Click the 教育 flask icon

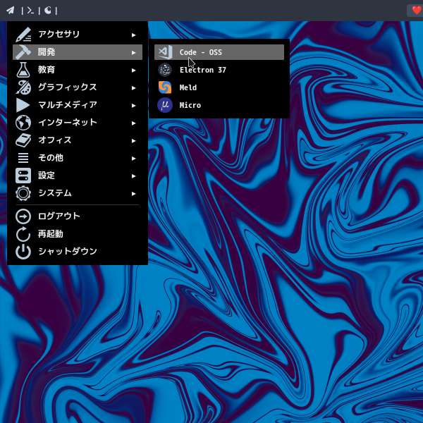coord(23,70)
